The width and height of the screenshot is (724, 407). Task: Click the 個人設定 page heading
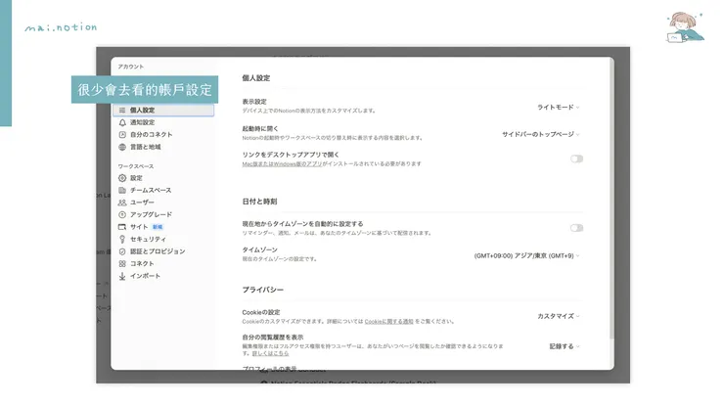[255, 78]
